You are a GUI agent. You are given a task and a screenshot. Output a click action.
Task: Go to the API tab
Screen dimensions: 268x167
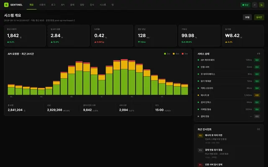point(63,5)
